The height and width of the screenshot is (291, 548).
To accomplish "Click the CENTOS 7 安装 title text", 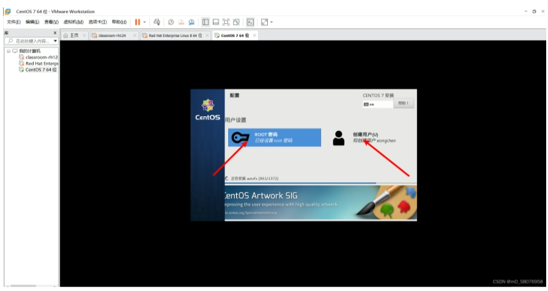I will pos(378,95).
